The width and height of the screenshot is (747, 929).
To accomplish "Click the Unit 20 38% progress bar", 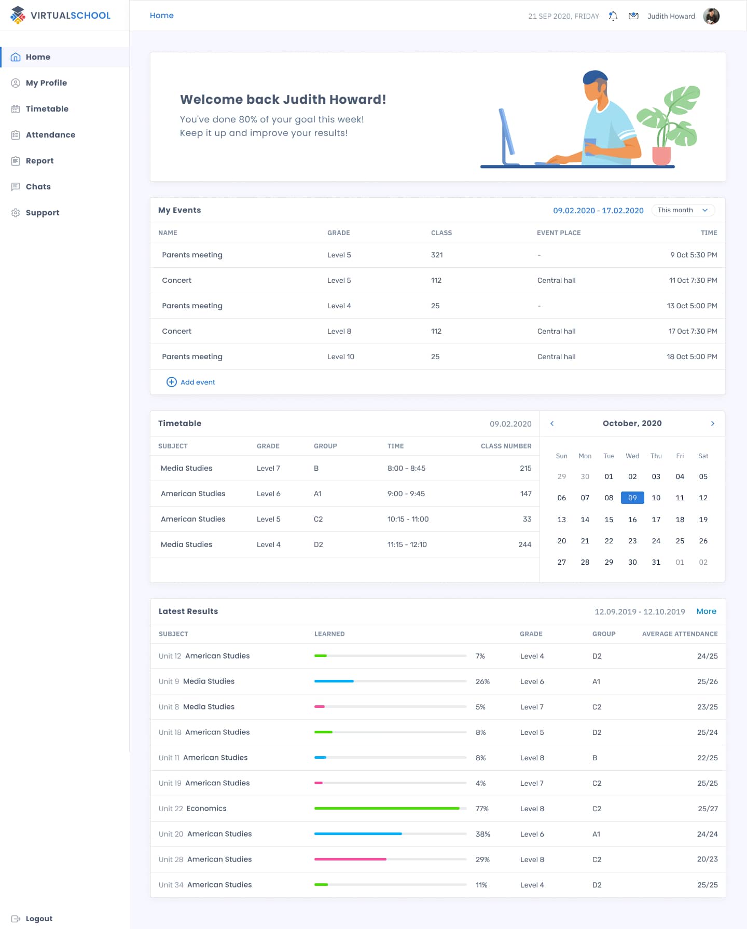I will point(391,834).
